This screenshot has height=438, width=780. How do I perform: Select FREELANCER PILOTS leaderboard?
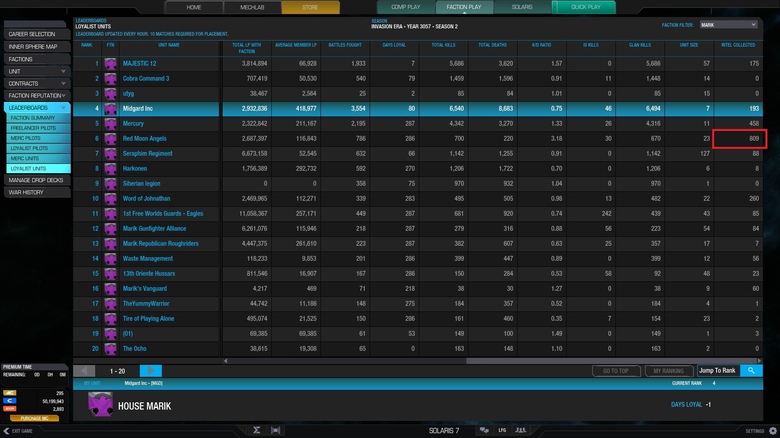coord(39,128)
